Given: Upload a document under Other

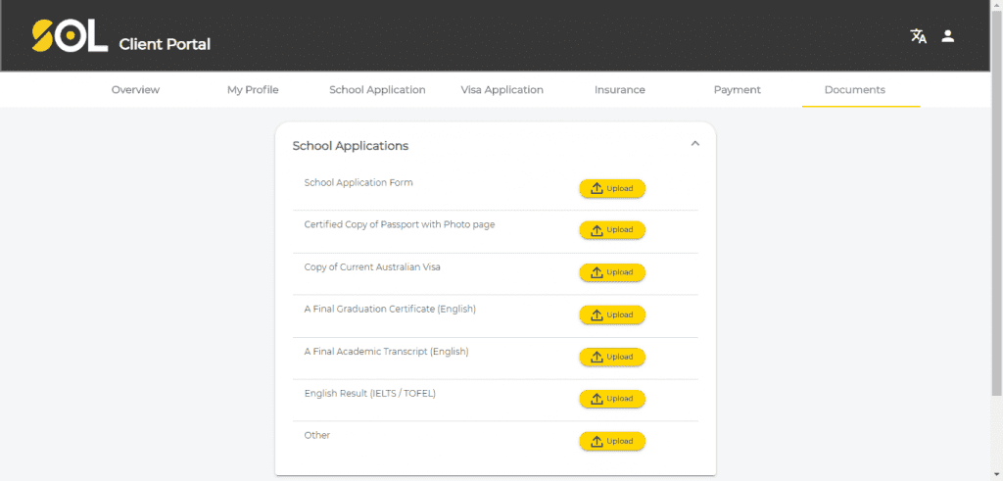Looking at the screenshot, I should (612, 442).
